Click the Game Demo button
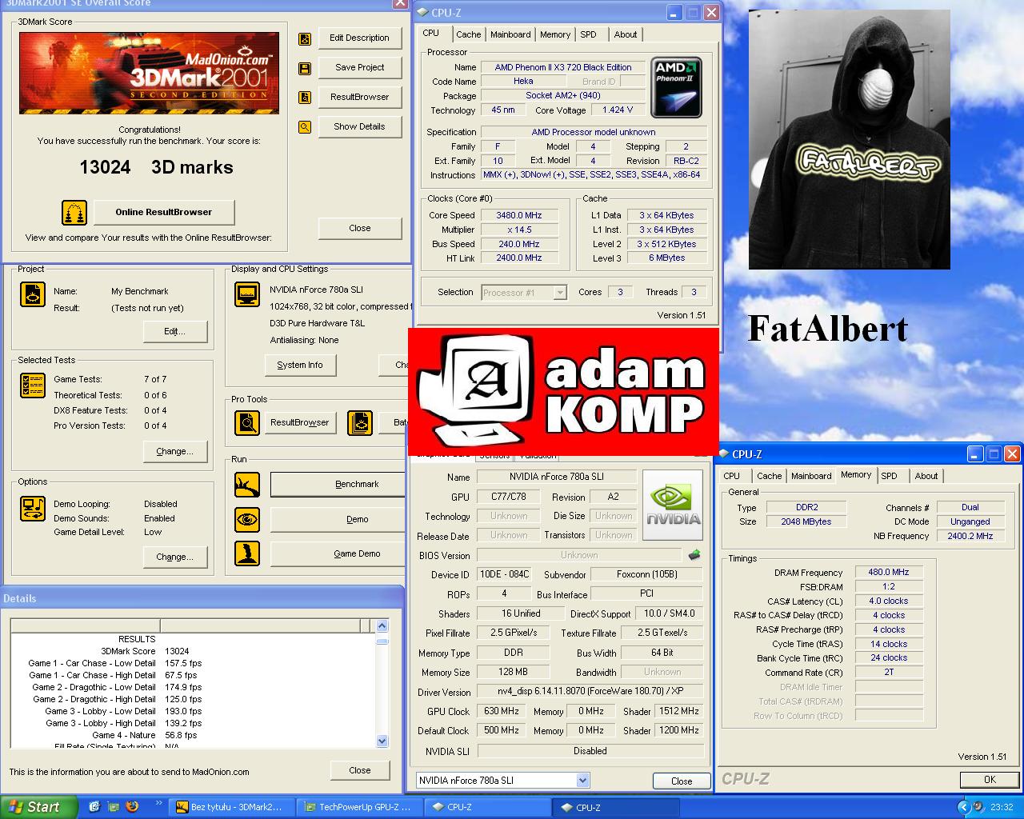Image resolution: width=1024 pixels, height=819 pixels. [x=339, y=553]
